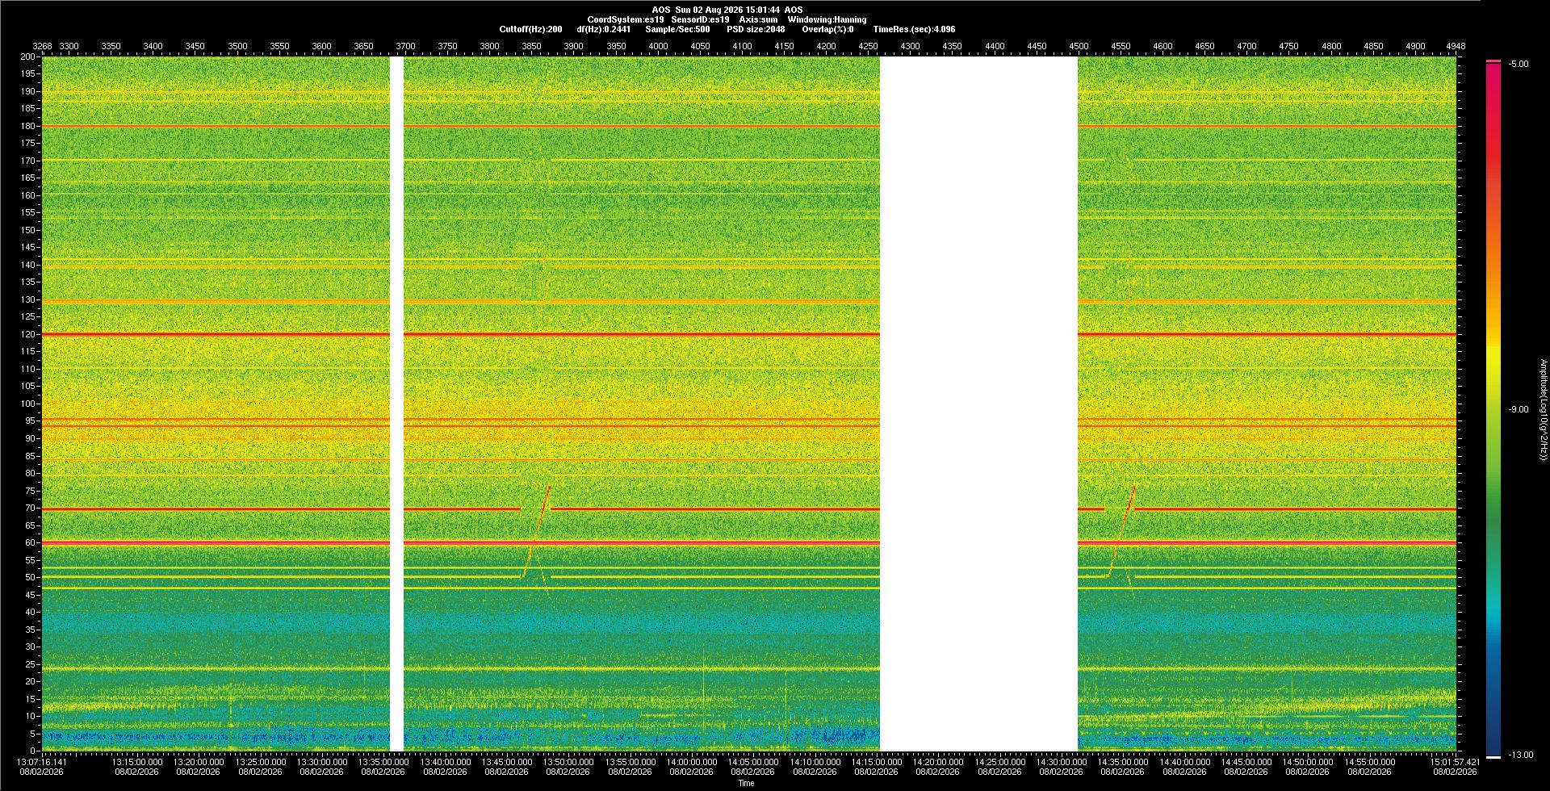This screenshot has width=1550, height=791.
Task: Select the 'Overlap(%):0' parameter text
Action: pyautogui.click(x=827, y=29)
